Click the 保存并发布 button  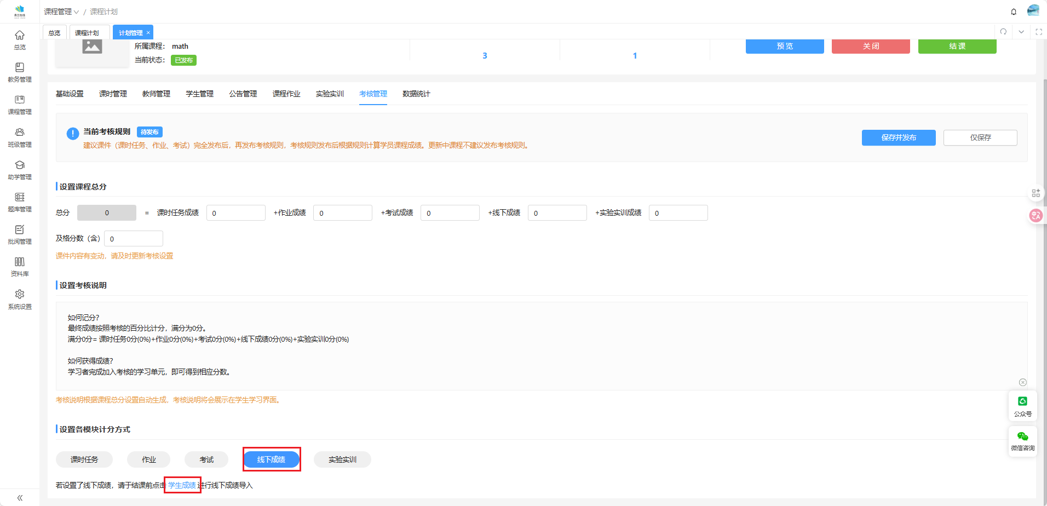click(898, 137)
